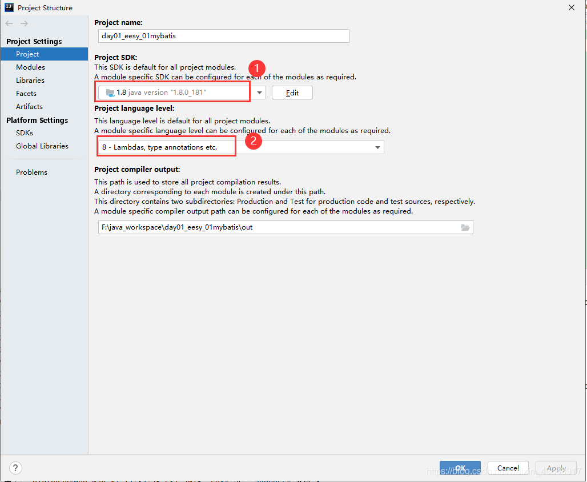Open the help question mark button

pos(15,468)
